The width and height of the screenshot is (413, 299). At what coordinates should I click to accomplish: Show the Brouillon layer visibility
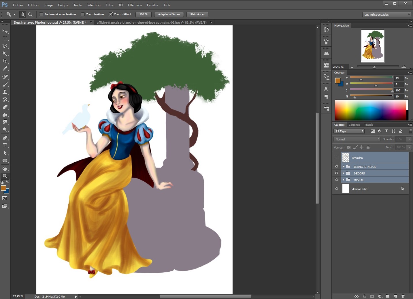pos(336,157)
